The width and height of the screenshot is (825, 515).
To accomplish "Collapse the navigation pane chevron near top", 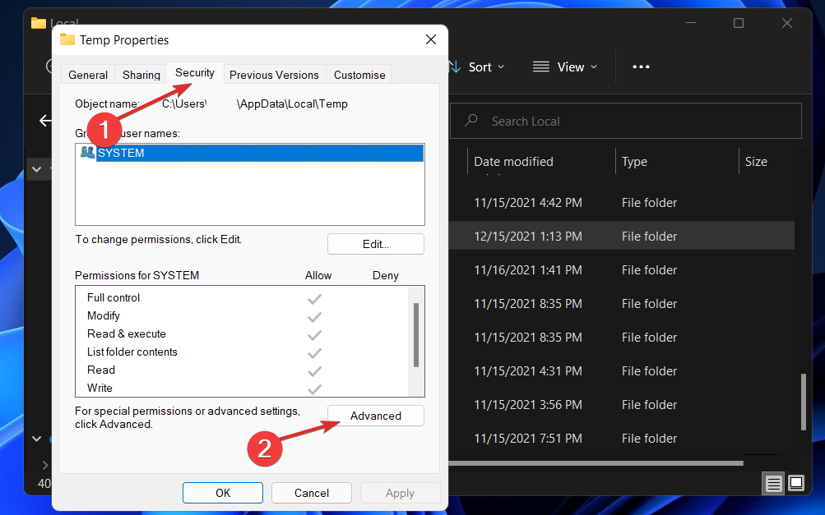I will point(36,169).
